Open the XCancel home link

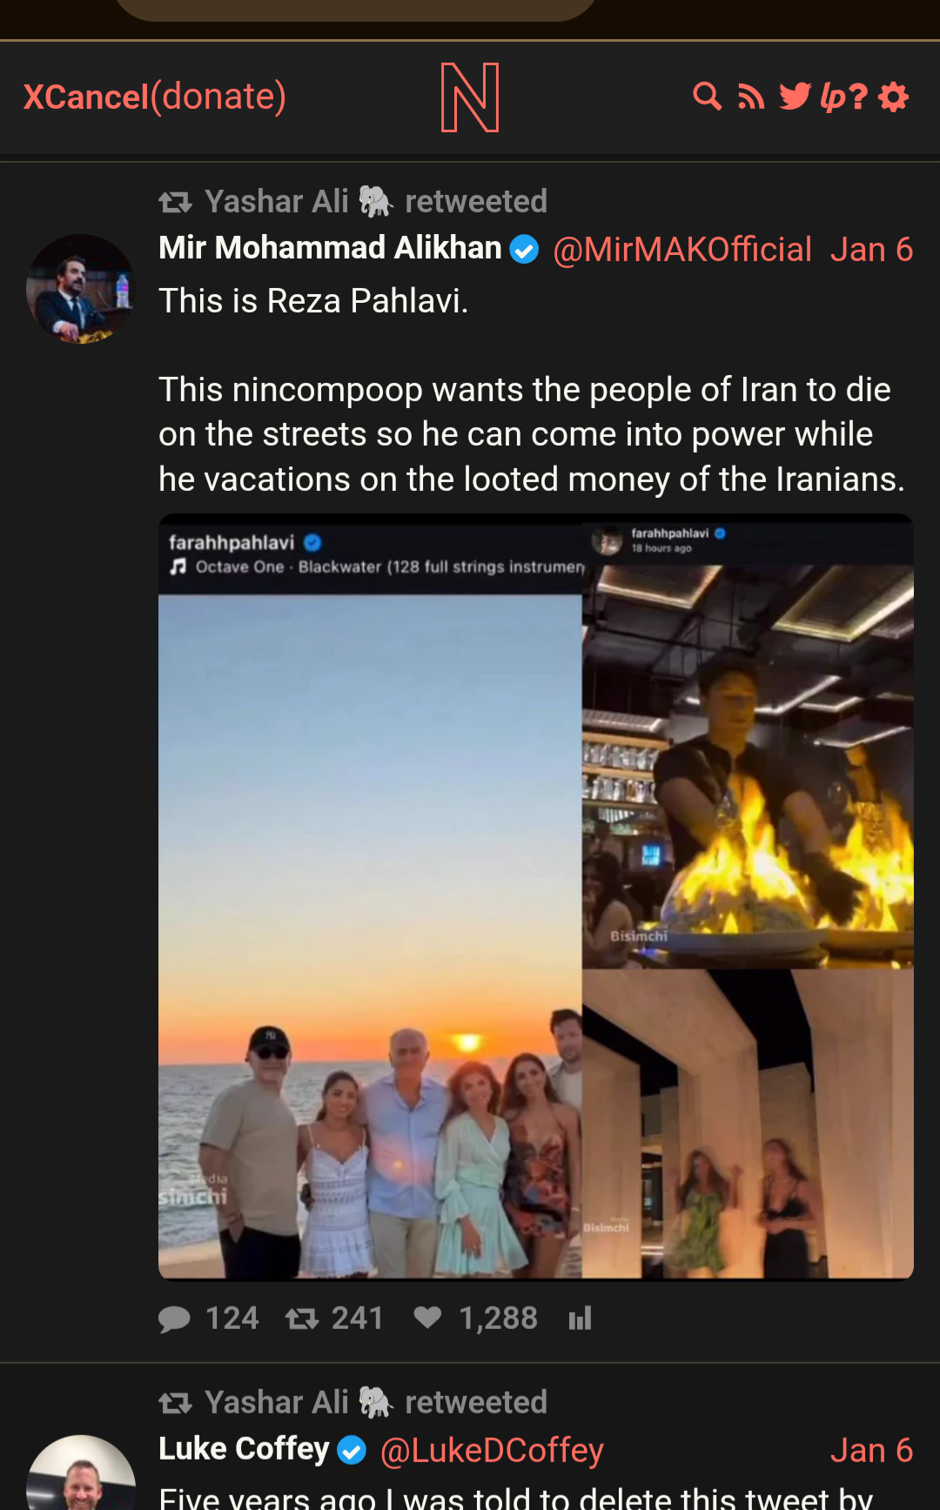pyautogui.click(x=86, y=97)
